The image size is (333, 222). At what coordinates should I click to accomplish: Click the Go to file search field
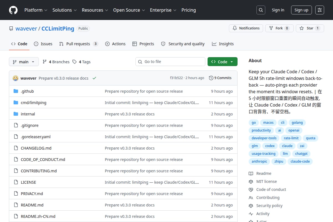coord(170,62)
